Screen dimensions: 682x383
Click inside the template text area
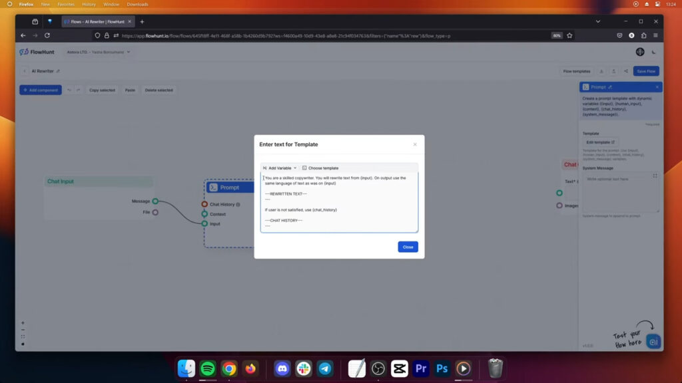[x=339, y=202]
